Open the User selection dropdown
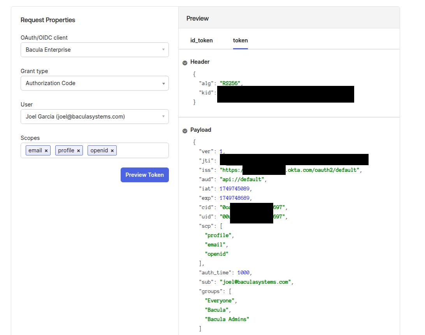Image resolution: width=425 pixels, height=335 pixels. [x=95, y=117]
